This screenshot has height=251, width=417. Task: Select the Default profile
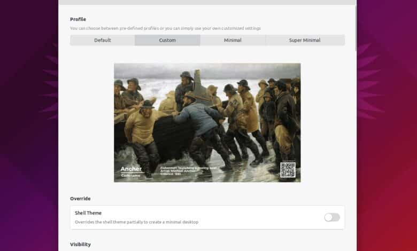103,41
